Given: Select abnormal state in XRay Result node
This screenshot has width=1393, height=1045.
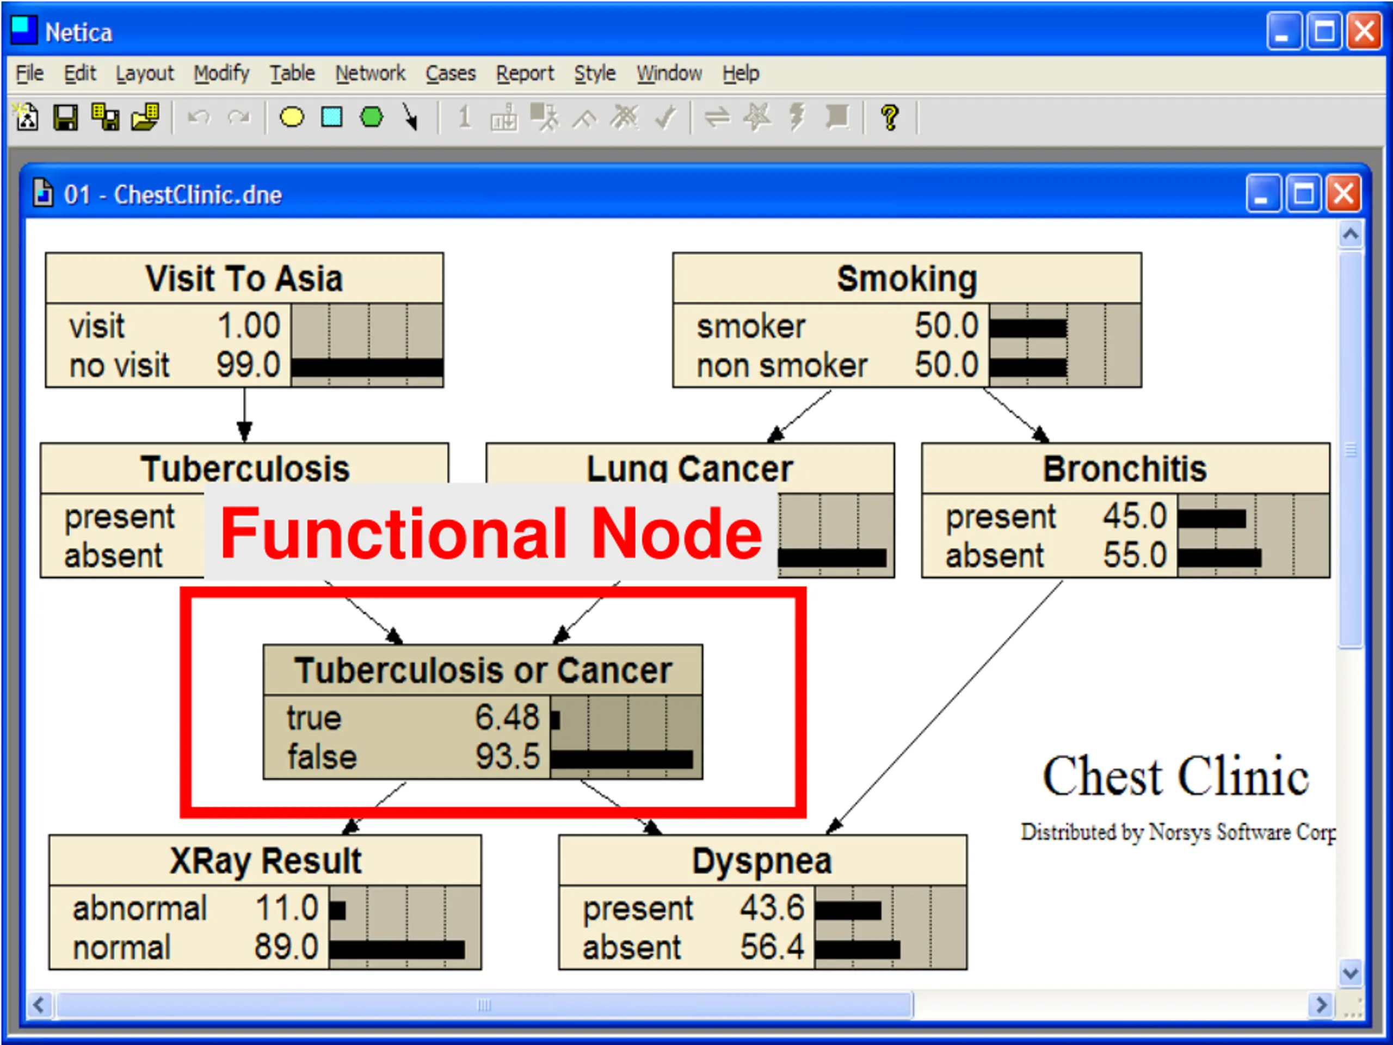Looking at the screenshot, I should coord(139,909).
